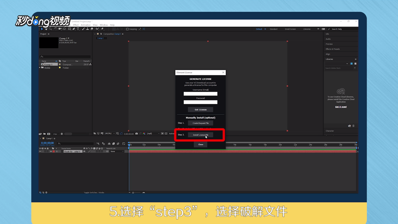Select the Unified Camera tool
Image resolution: width=398 pixels, height=224 pixels.
pyautogui.click(x=60, y=29)
